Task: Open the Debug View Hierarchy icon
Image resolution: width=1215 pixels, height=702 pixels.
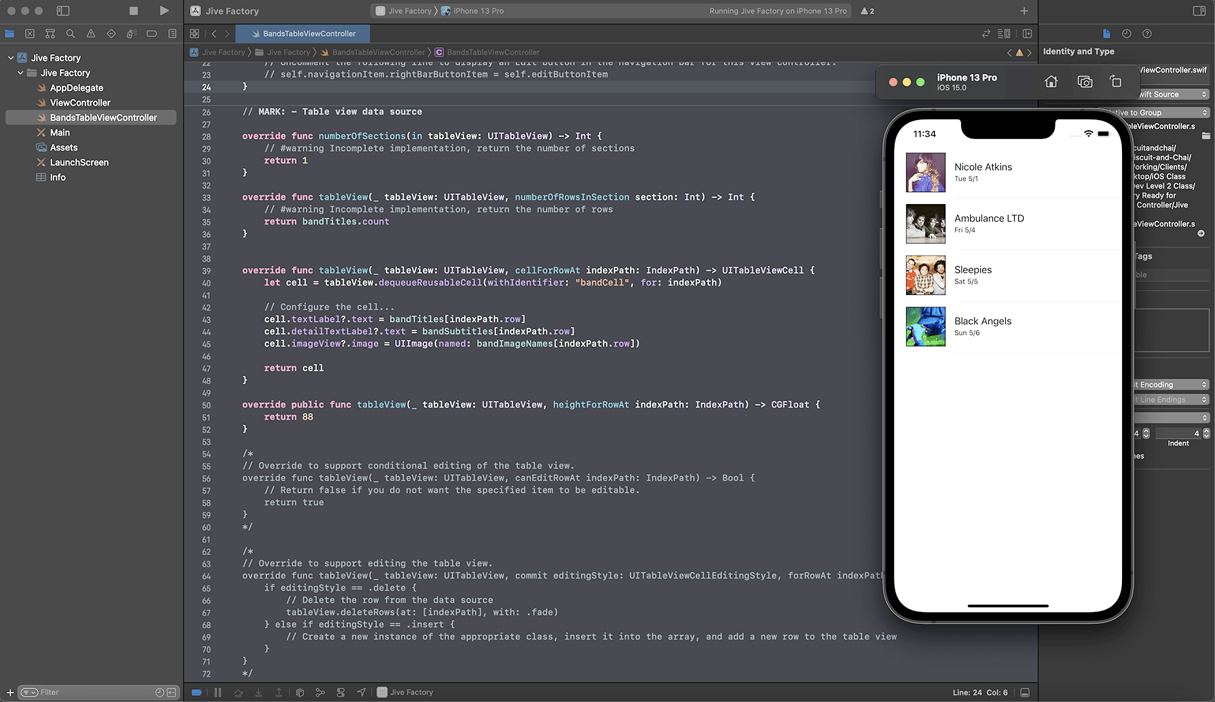Action: [x=299, y=693]
